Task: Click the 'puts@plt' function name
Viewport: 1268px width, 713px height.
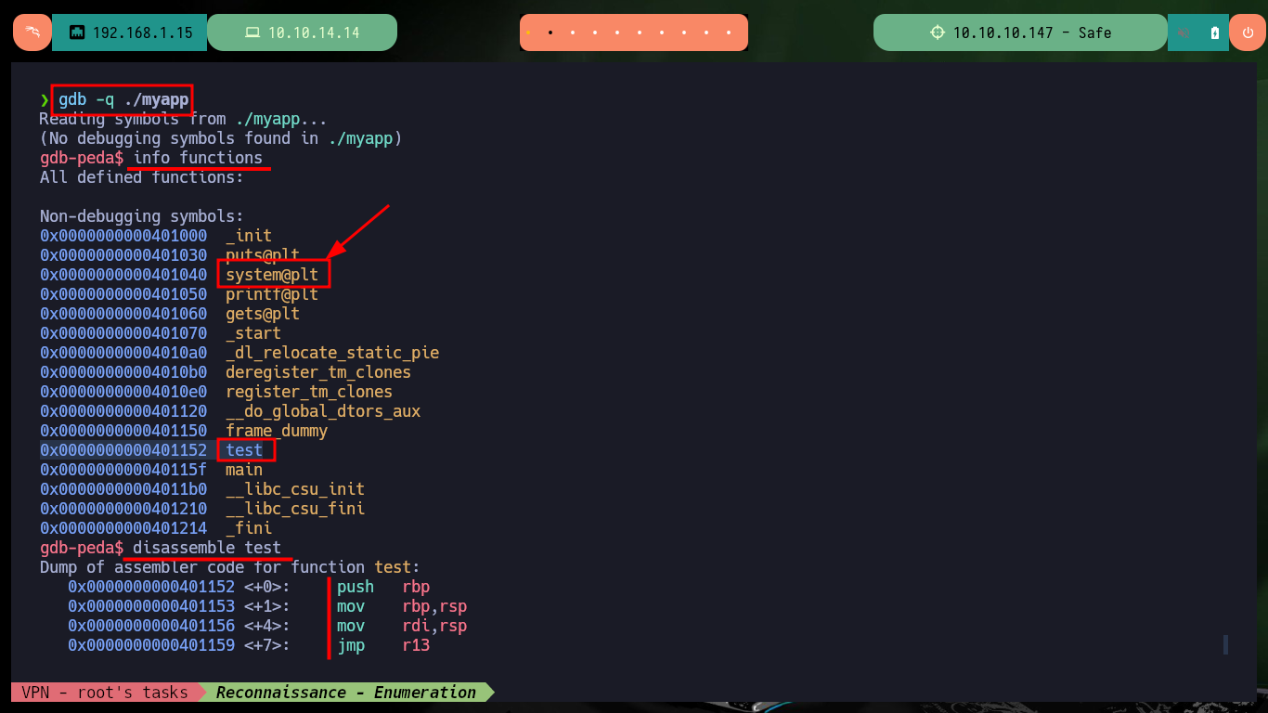Action: 263,255
